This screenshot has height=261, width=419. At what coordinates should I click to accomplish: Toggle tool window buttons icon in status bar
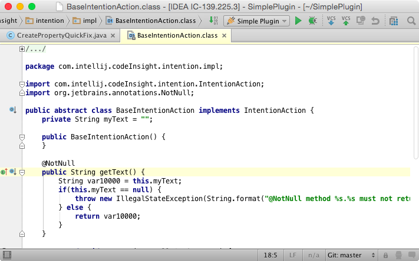pyautogui.click(x=7, y=255)
